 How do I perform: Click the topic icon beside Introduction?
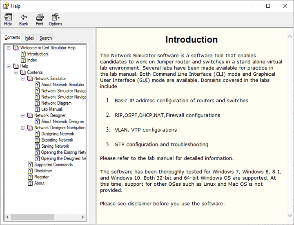tap(23, 54)
